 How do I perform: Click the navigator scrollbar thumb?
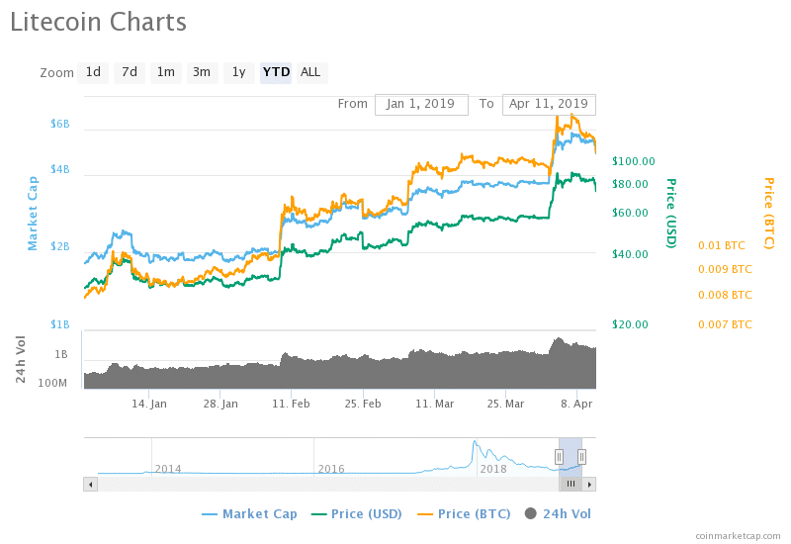[x=571, y=485]
